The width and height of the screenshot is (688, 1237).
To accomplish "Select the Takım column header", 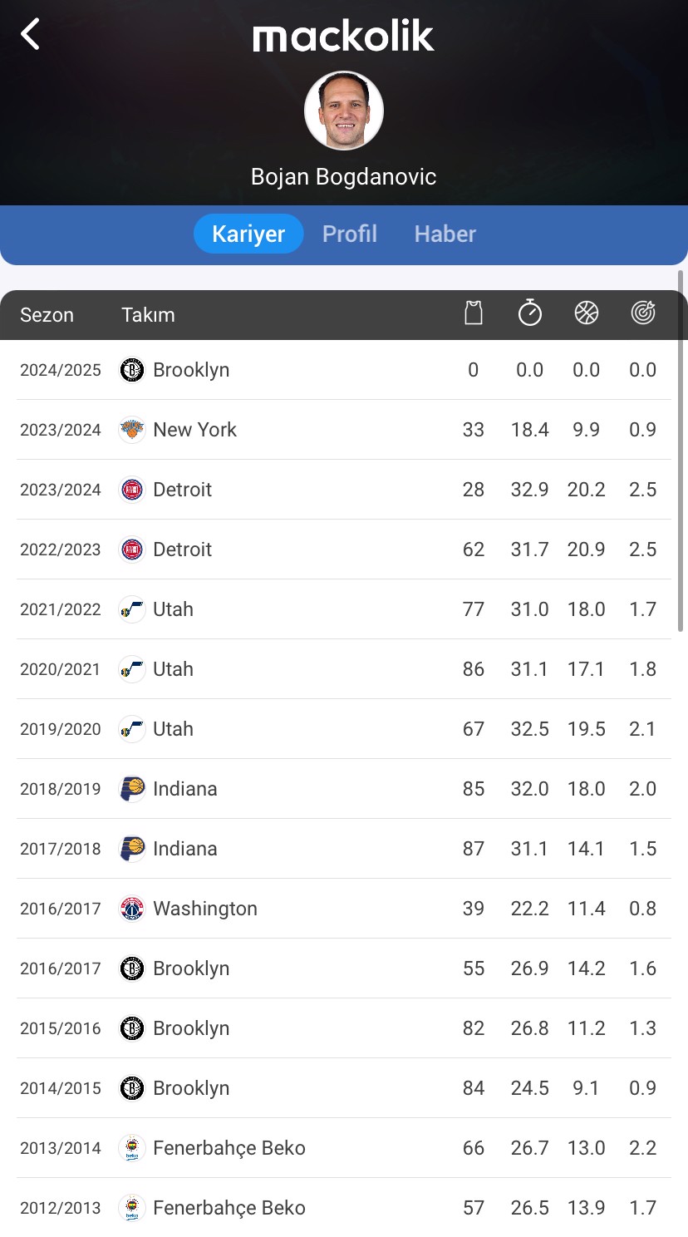I will click(148, 315).
